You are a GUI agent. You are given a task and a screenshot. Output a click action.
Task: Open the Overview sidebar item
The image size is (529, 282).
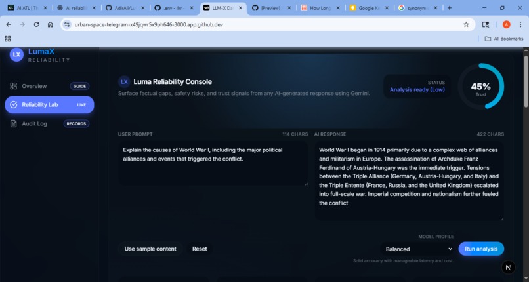tap(49, 86)
